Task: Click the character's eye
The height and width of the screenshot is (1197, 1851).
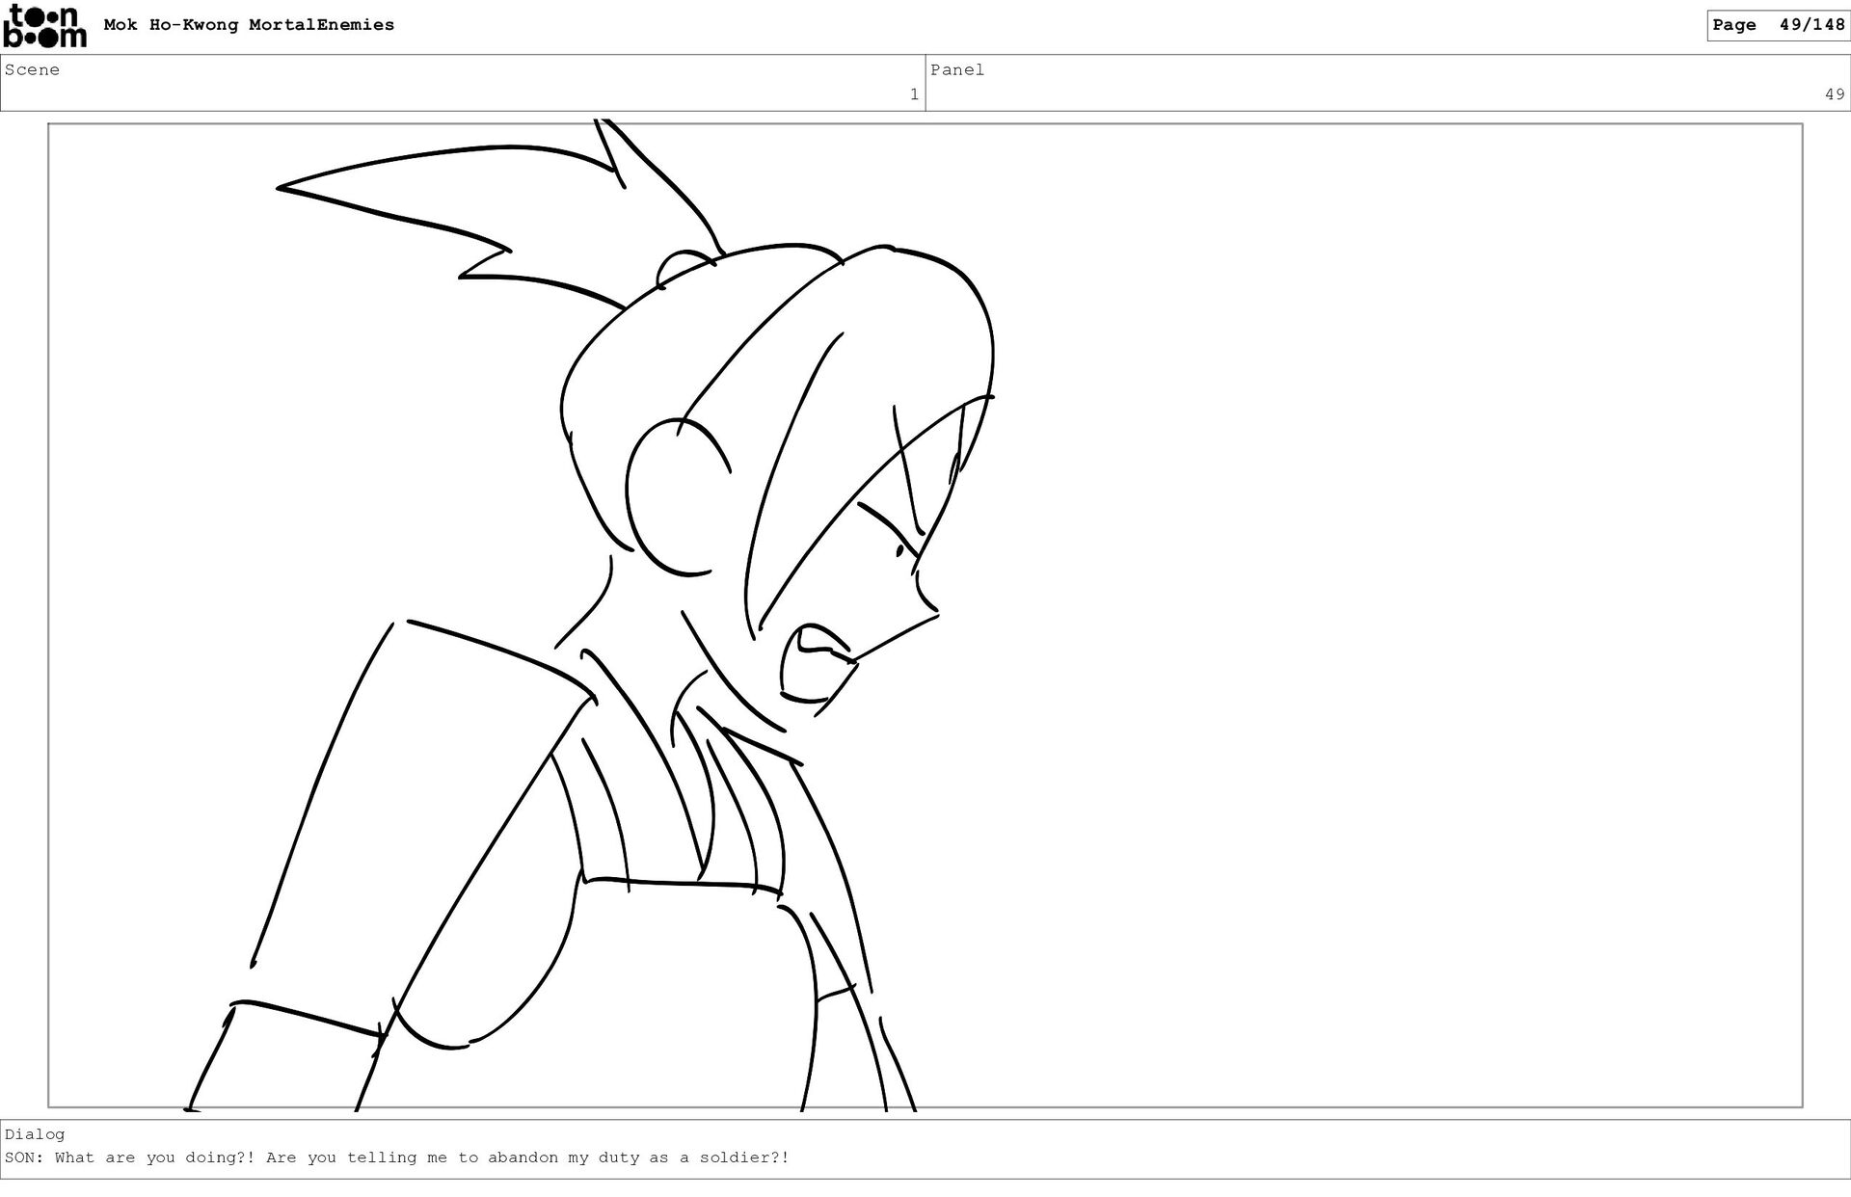Action: pyautogui.click(x=900, y=550)
